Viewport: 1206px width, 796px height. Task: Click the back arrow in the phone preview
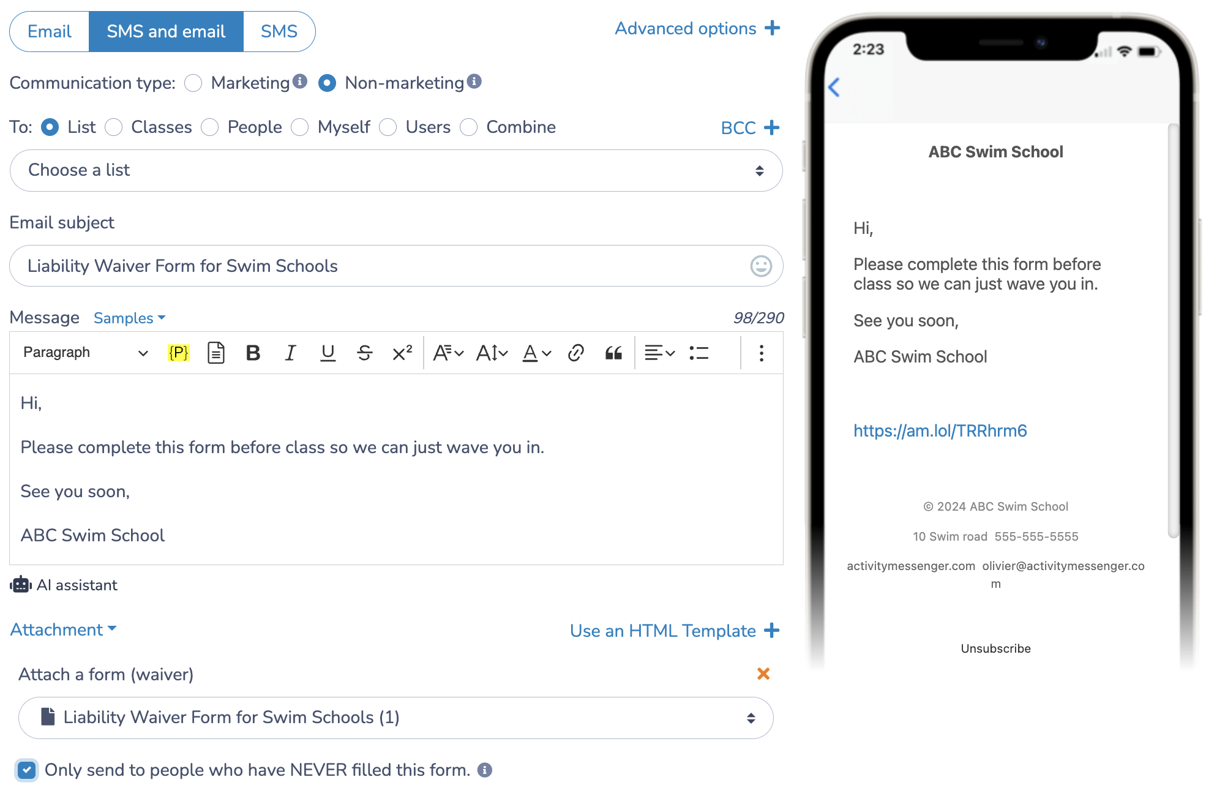(x=834, y=87)
